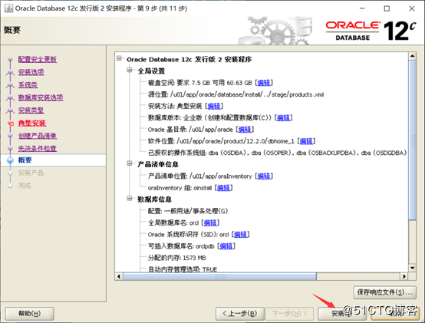
Task: Maximize the installer window
Action: pyautogui.click(x=387, y=8)
